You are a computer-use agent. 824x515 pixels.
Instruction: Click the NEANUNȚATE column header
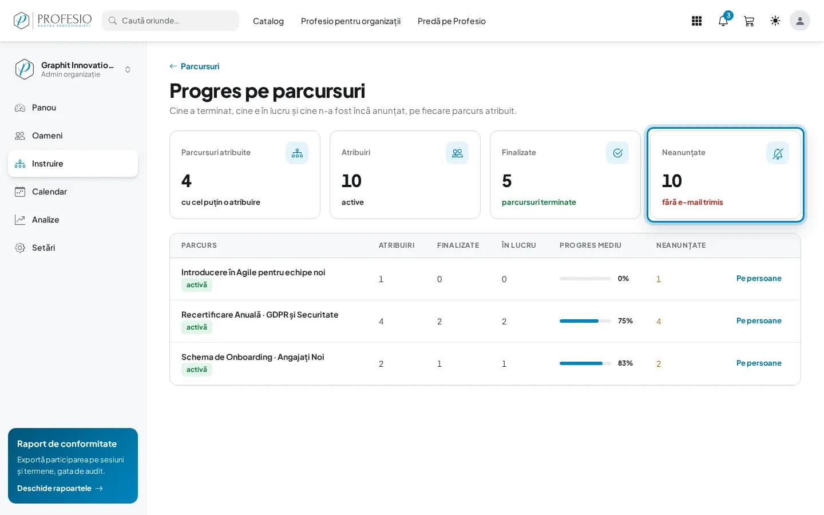681,245
